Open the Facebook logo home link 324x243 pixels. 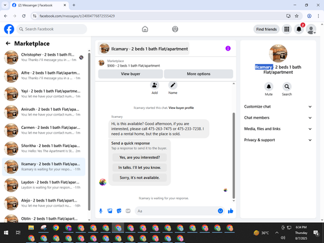[x=9, y=29]
